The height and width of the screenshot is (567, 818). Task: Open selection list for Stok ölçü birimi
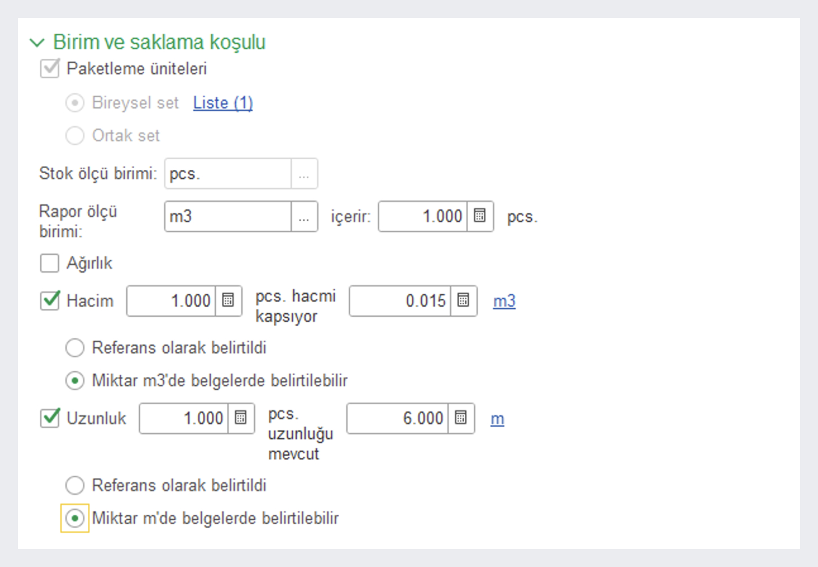(304, 174)
